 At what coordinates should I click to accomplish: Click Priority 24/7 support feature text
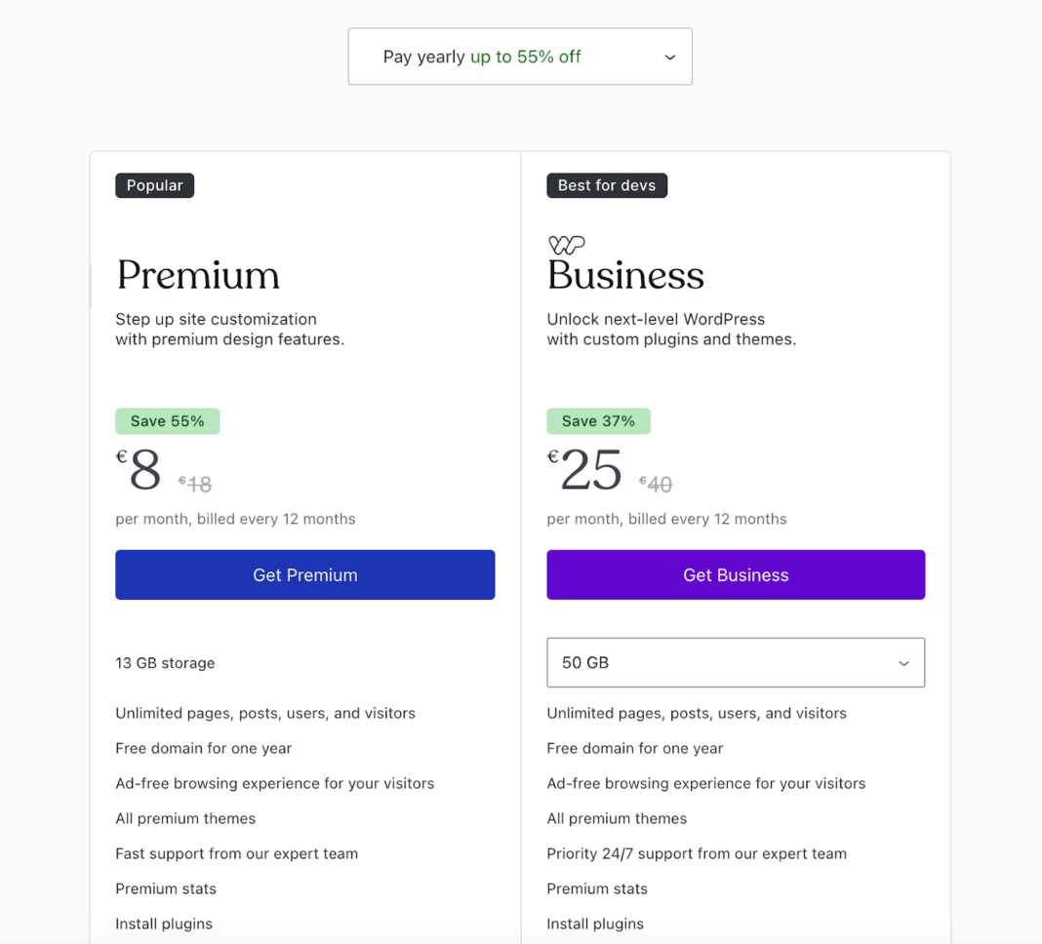(696, 853)
